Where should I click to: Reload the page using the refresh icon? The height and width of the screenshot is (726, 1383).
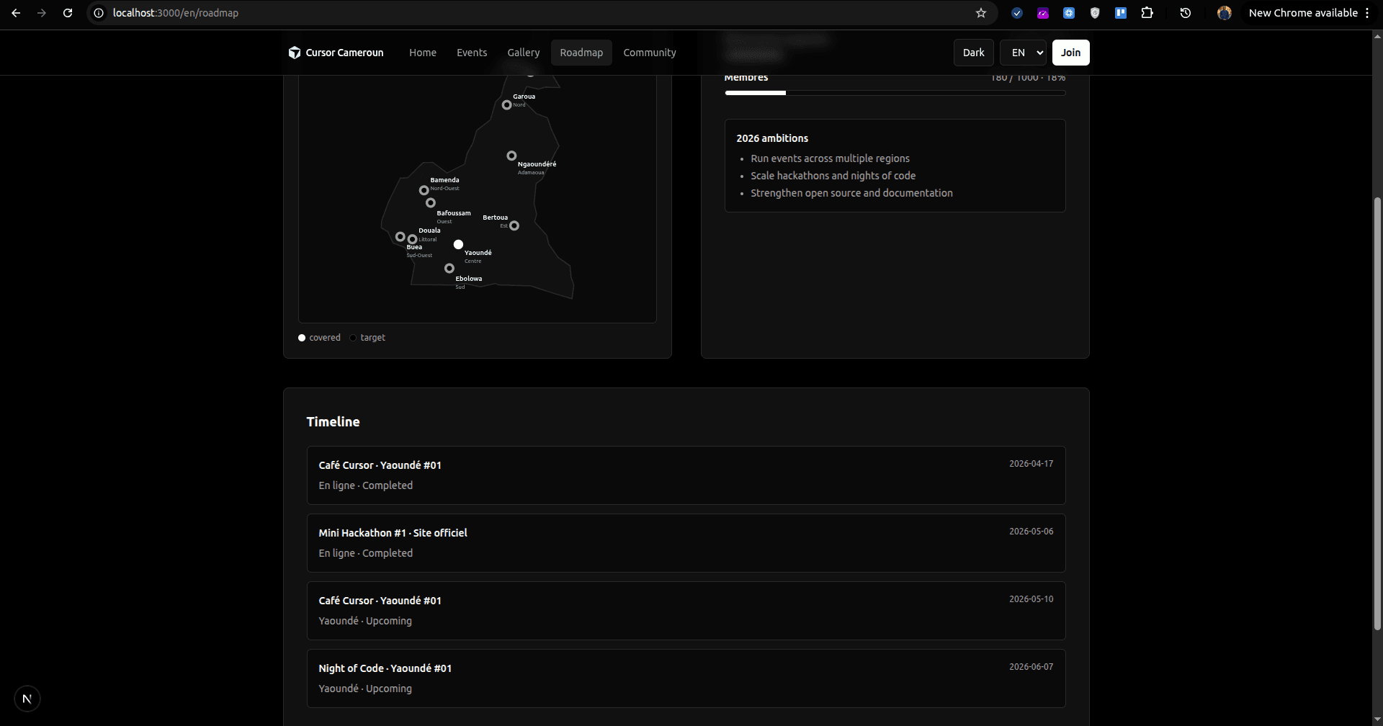[x=68, y=13]
